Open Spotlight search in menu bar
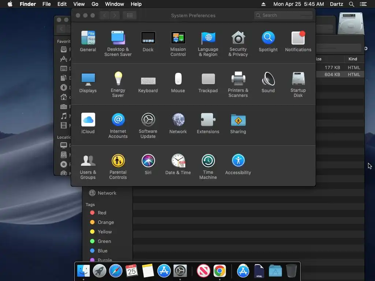This screenshot has height=281, width=375. 351,4
